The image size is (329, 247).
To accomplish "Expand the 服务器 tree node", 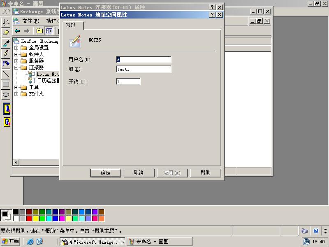I will [16, 61].
